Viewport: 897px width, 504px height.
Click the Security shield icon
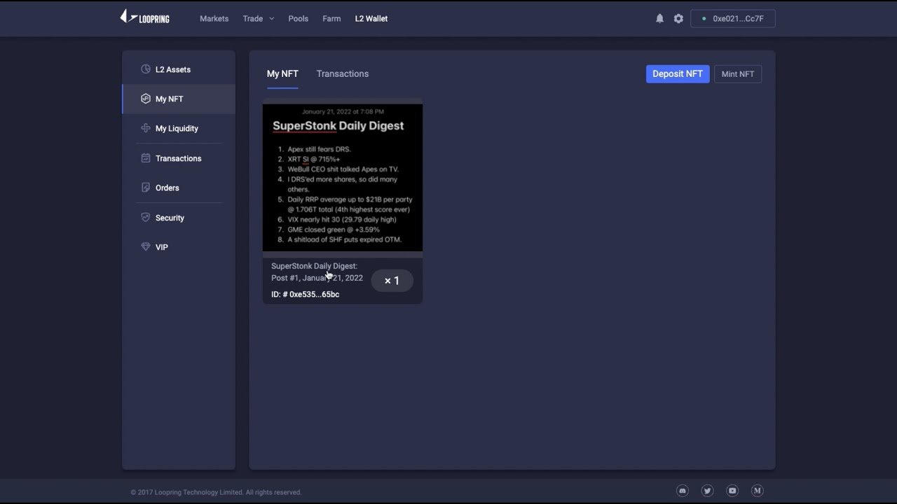coord(146,218)
